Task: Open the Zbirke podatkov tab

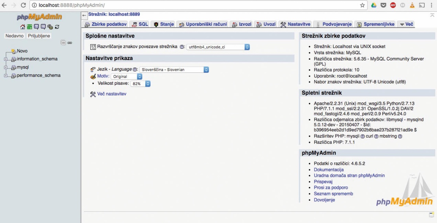Action: click(106, 24)
